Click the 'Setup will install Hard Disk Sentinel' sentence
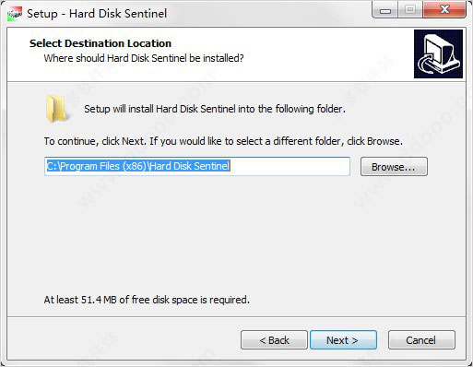This screenshot has height=367, width=473. (x=215, y=109)
